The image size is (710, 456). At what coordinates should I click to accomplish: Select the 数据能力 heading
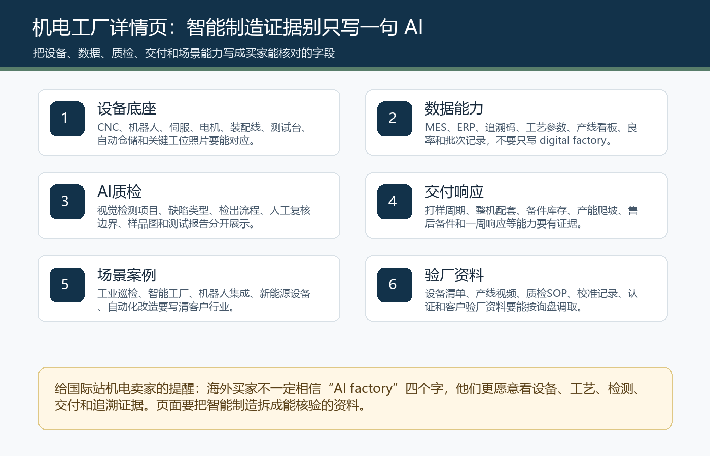(454, 108)
